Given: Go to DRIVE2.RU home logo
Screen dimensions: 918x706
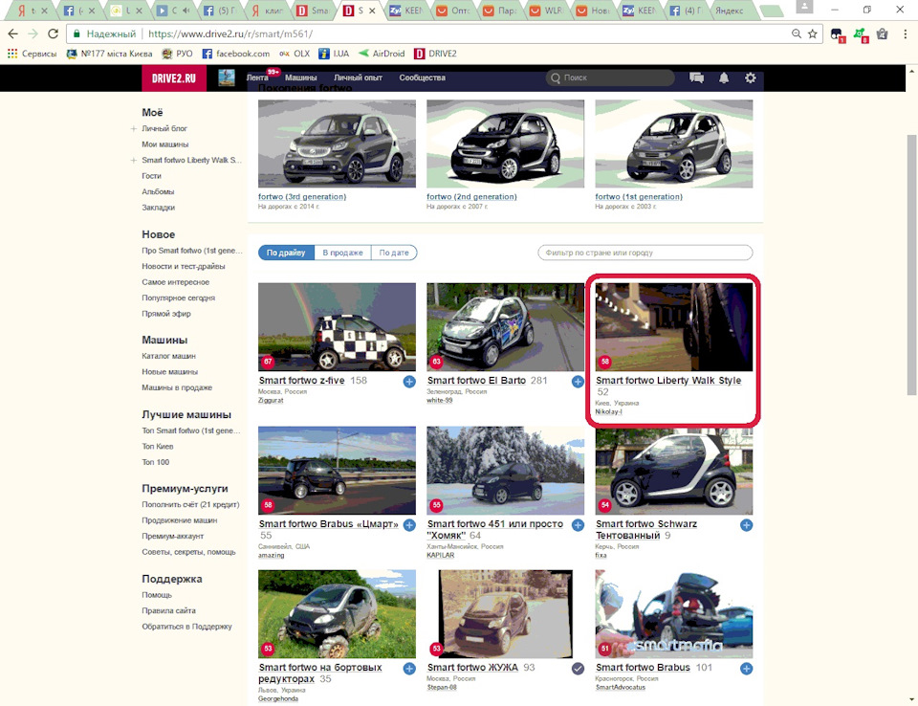Looking at the screenshot, I should [x=174, y=77].
